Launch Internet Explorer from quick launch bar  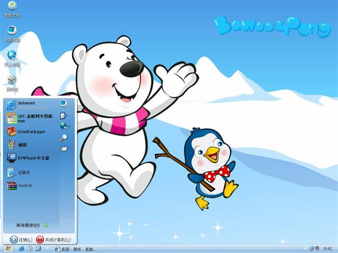tap(22, 249)
